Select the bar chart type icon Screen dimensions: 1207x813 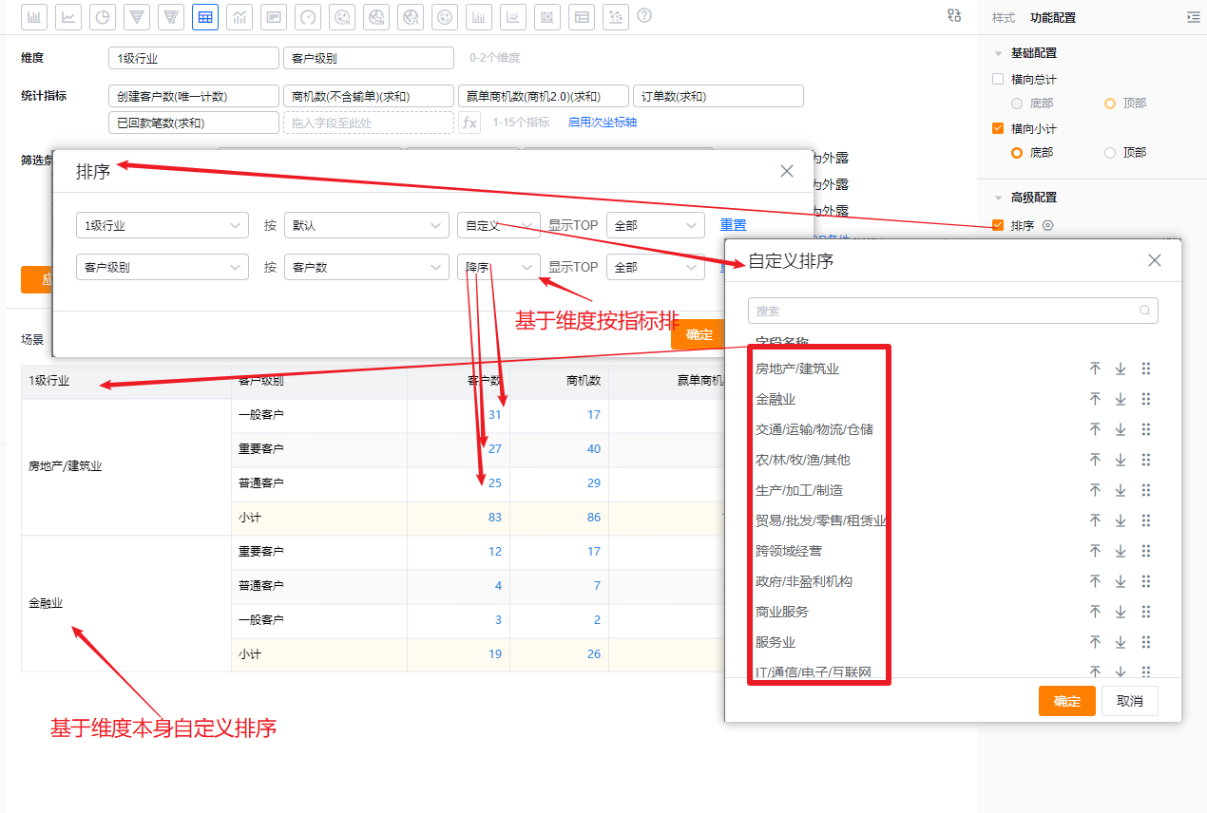(34, 16)
